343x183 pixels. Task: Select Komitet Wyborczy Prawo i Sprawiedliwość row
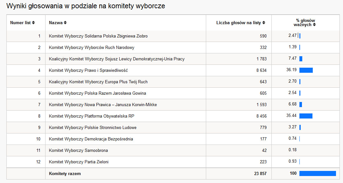[x=88, y=71]
